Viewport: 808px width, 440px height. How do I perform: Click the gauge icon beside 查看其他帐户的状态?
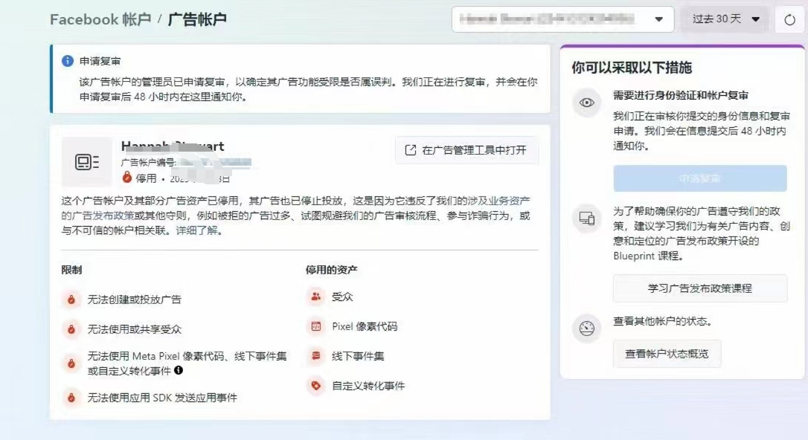pos(586,328)
